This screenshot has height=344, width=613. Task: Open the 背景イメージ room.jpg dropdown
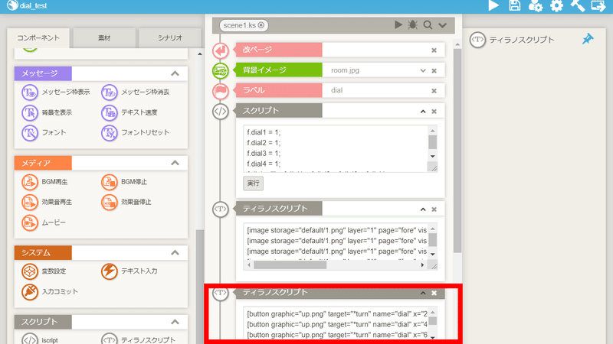pos(423,70)
